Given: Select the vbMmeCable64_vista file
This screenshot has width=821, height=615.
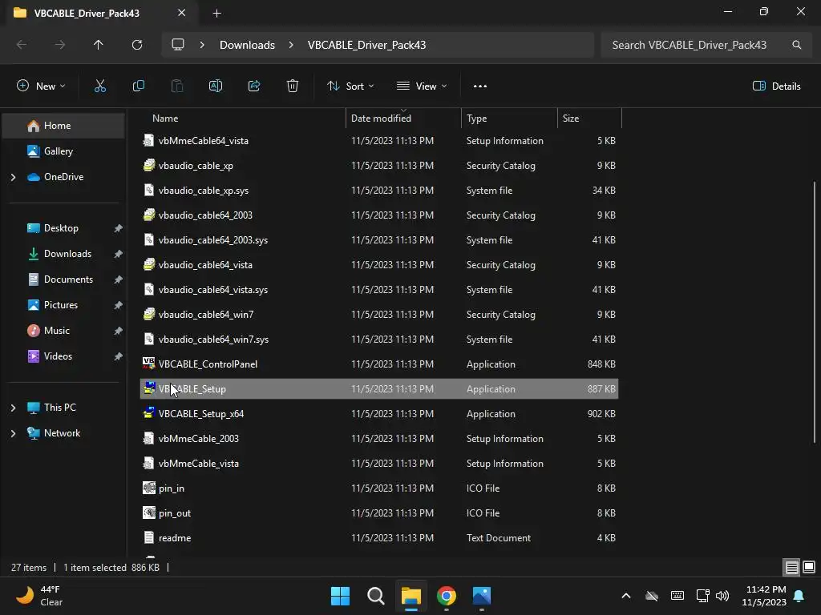Looking at the screenshot, I should point(379,141).
